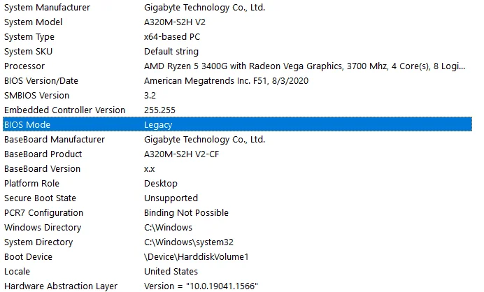
Task: Select the System Model row
Action: (x=237, y=22)
